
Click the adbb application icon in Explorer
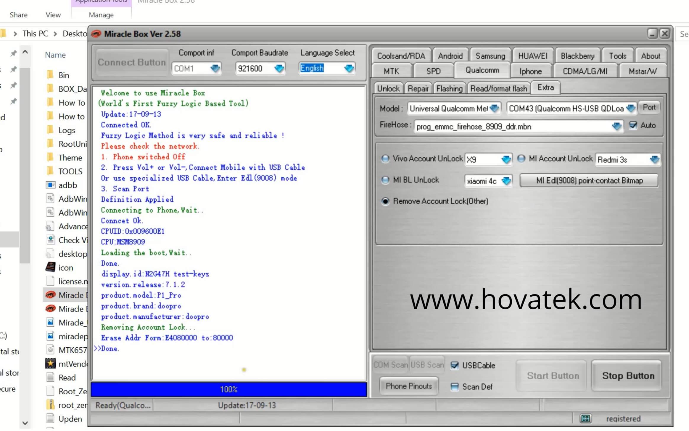click(x=50, y=185)
